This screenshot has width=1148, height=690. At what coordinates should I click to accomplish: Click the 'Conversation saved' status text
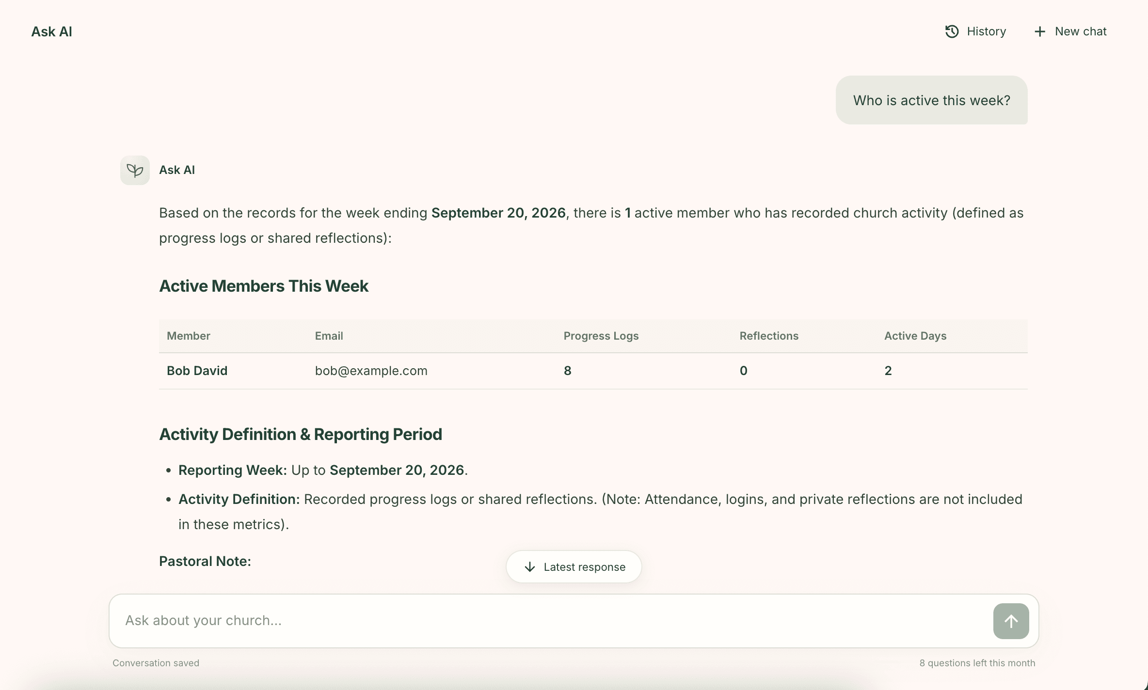[x=156, y=663]
